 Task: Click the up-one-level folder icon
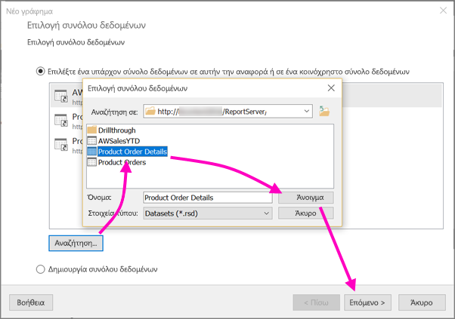(324, 111)
